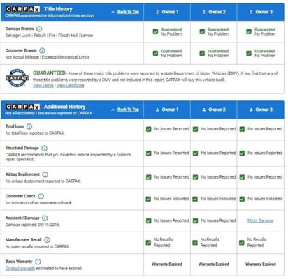Select Owner 3 column in Additional History
288x279 pixels.
coord(261,110)
